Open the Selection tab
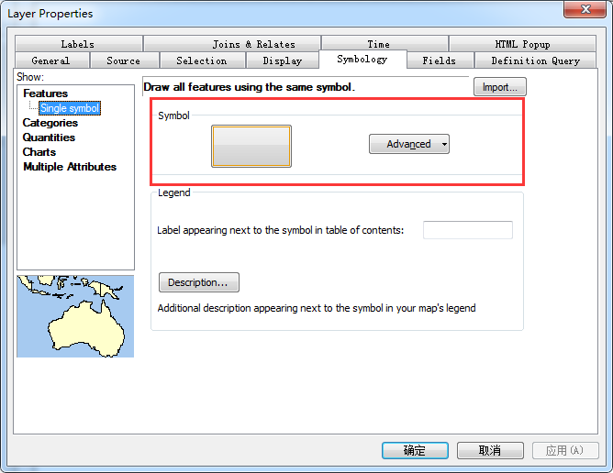Viewport: 613px width, 473px height. point(203,60)
